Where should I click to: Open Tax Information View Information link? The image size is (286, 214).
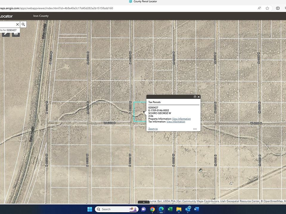pos(176,122)
